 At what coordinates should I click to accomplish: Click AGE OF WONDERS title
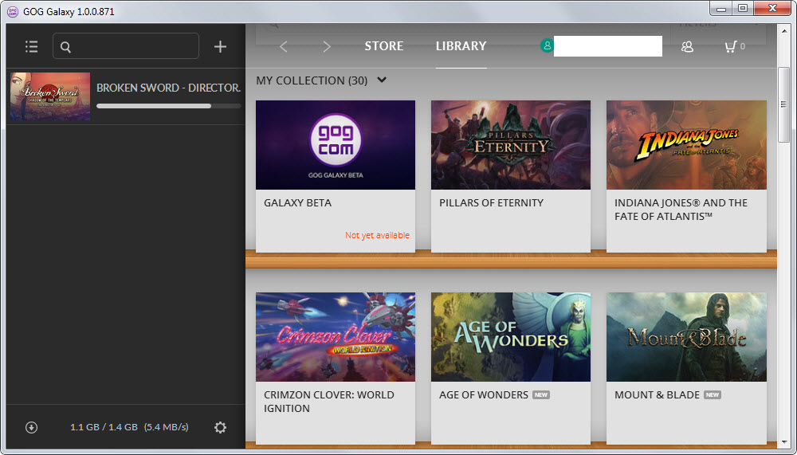[484, 395]
